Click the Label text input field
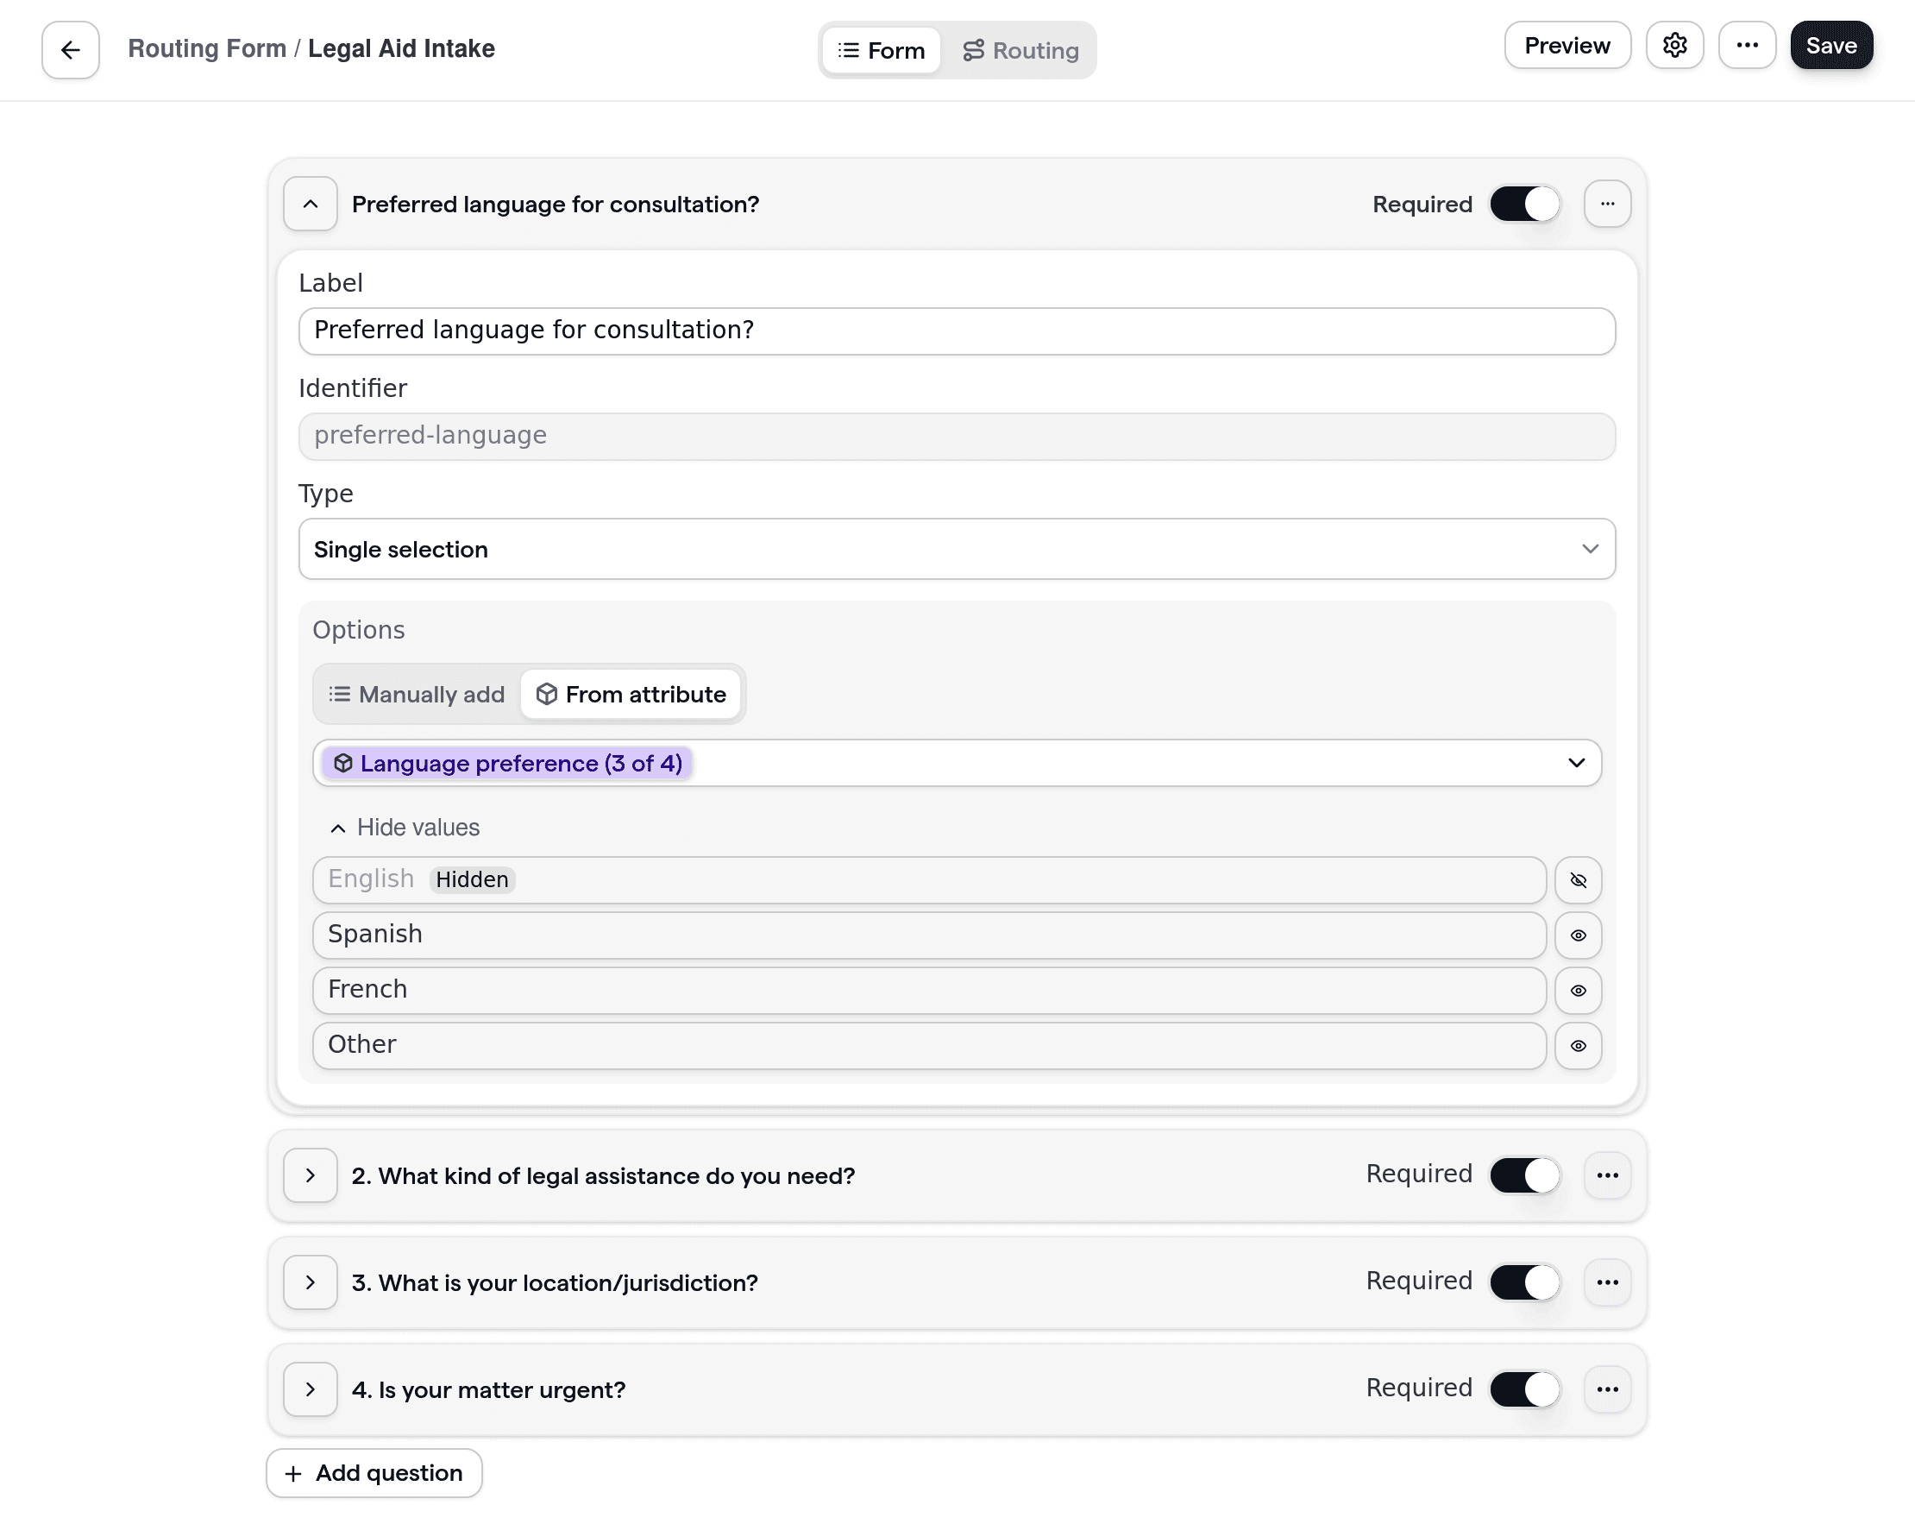The image size is (1915, 1524). coord(957,331)
